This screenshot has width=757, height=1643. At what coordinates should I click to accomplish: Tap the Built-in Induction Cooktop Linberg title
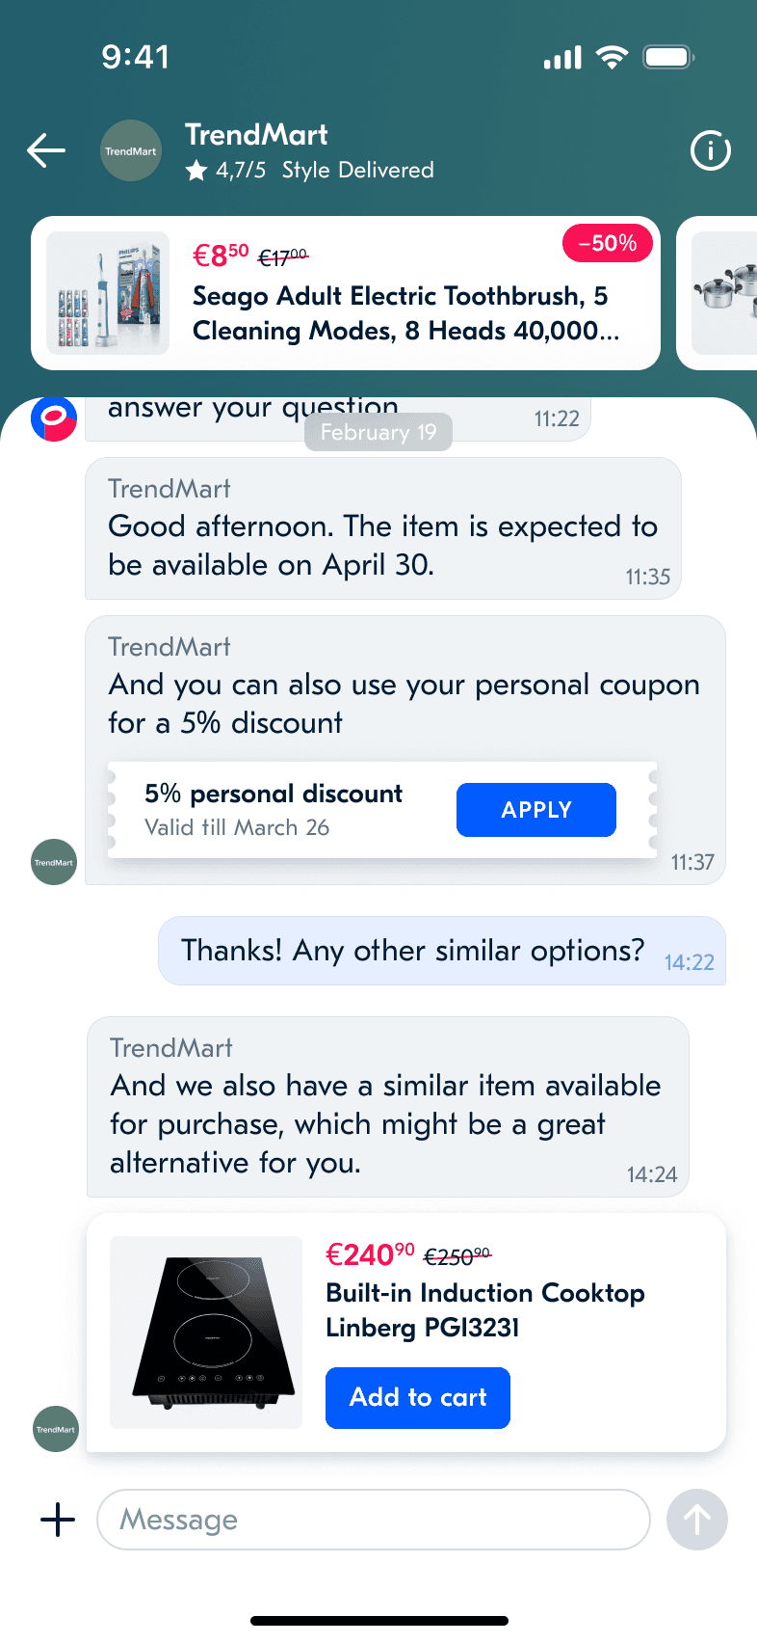pyautogui.click(x=485, y=1310)
